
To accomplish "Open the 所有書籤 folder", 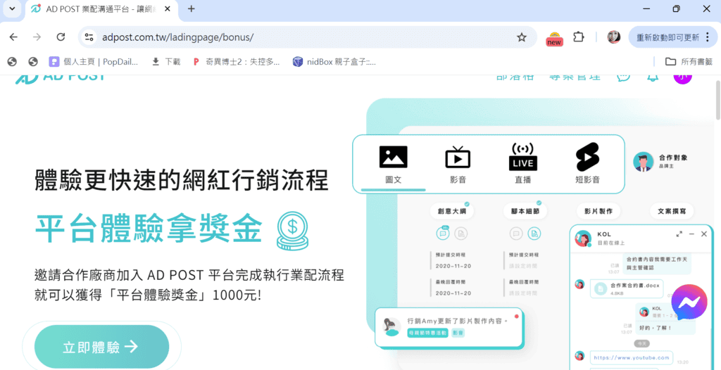I will point(689,62).
